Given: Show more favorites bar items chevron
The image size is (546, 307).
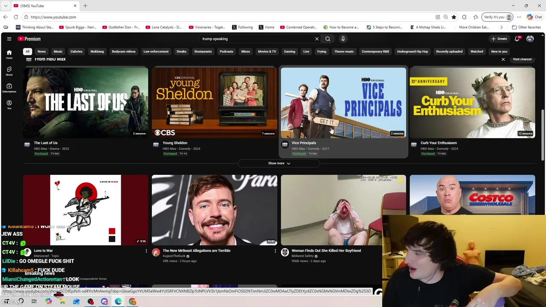Looking at the screenshot, I should coord(501,27).
